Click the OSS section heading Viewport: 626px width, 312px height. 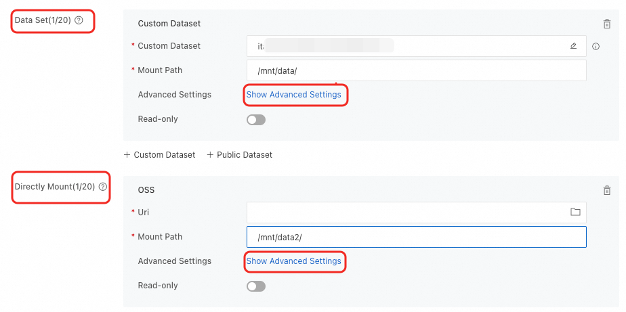pos(146,190)
